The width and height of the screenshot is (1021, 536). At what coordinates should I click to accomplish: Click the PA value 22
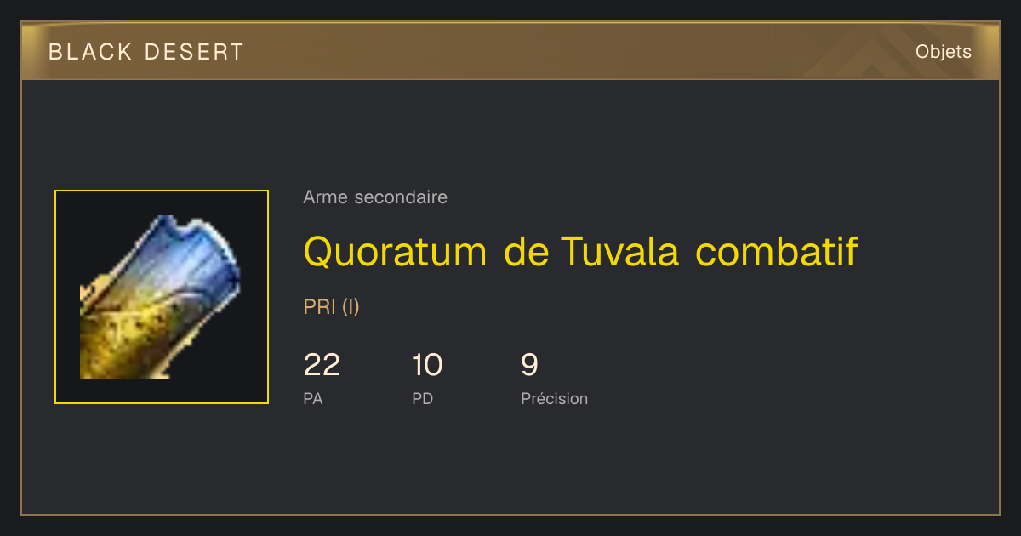pyautogui.click(x=322, y=365)
